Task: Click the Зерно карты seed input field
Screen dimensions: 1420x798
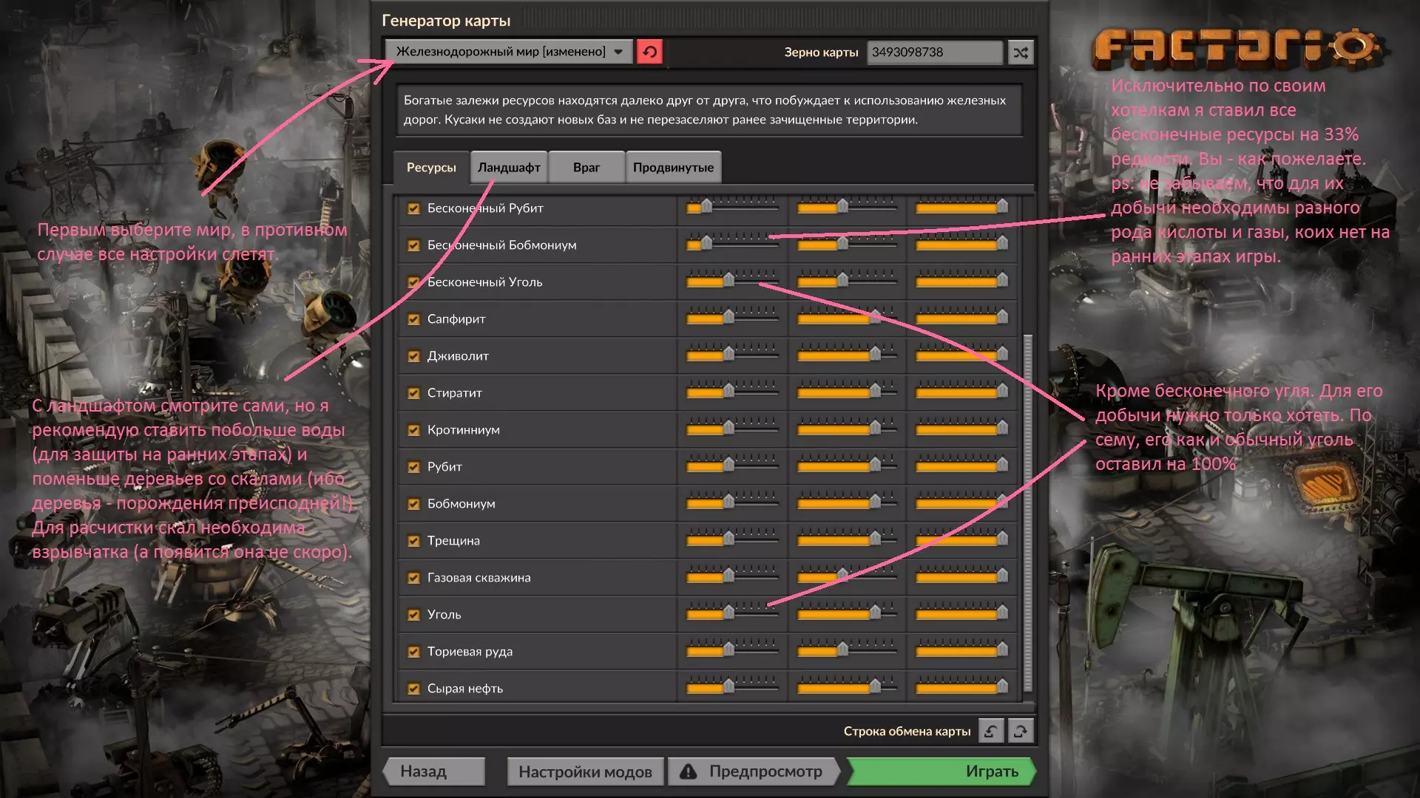Action: coord(933,52)
